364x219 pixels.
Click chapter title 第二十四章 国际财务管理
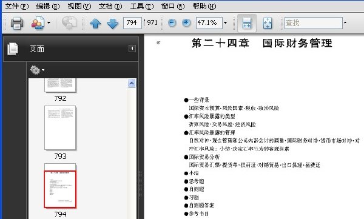click(262, 44)
